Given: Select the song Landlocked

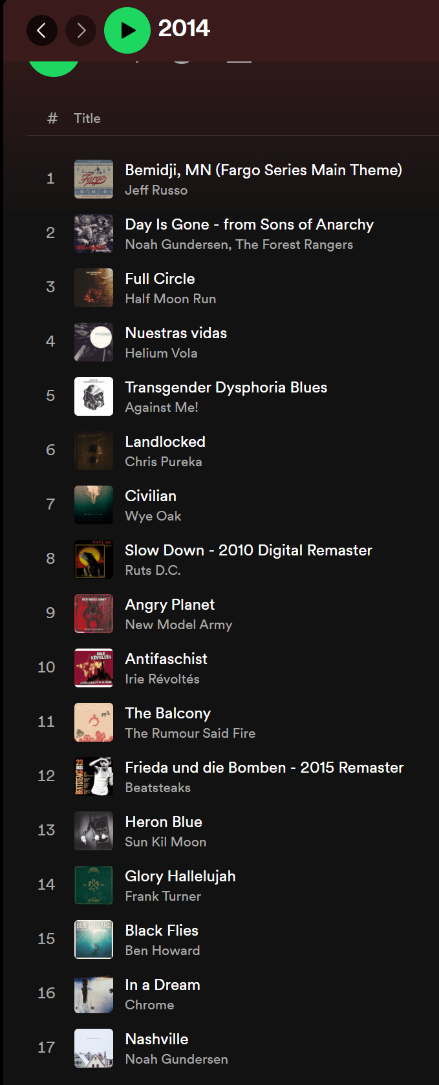Looking at the screenshot, I should pyautogui.click(x=165, y=442).
